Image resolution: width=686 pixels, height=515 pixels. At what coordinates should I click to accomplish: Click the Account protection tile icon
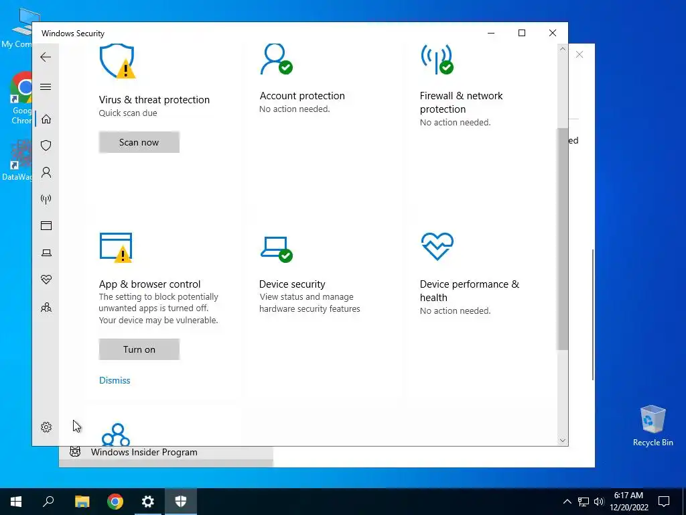(276, 59)
